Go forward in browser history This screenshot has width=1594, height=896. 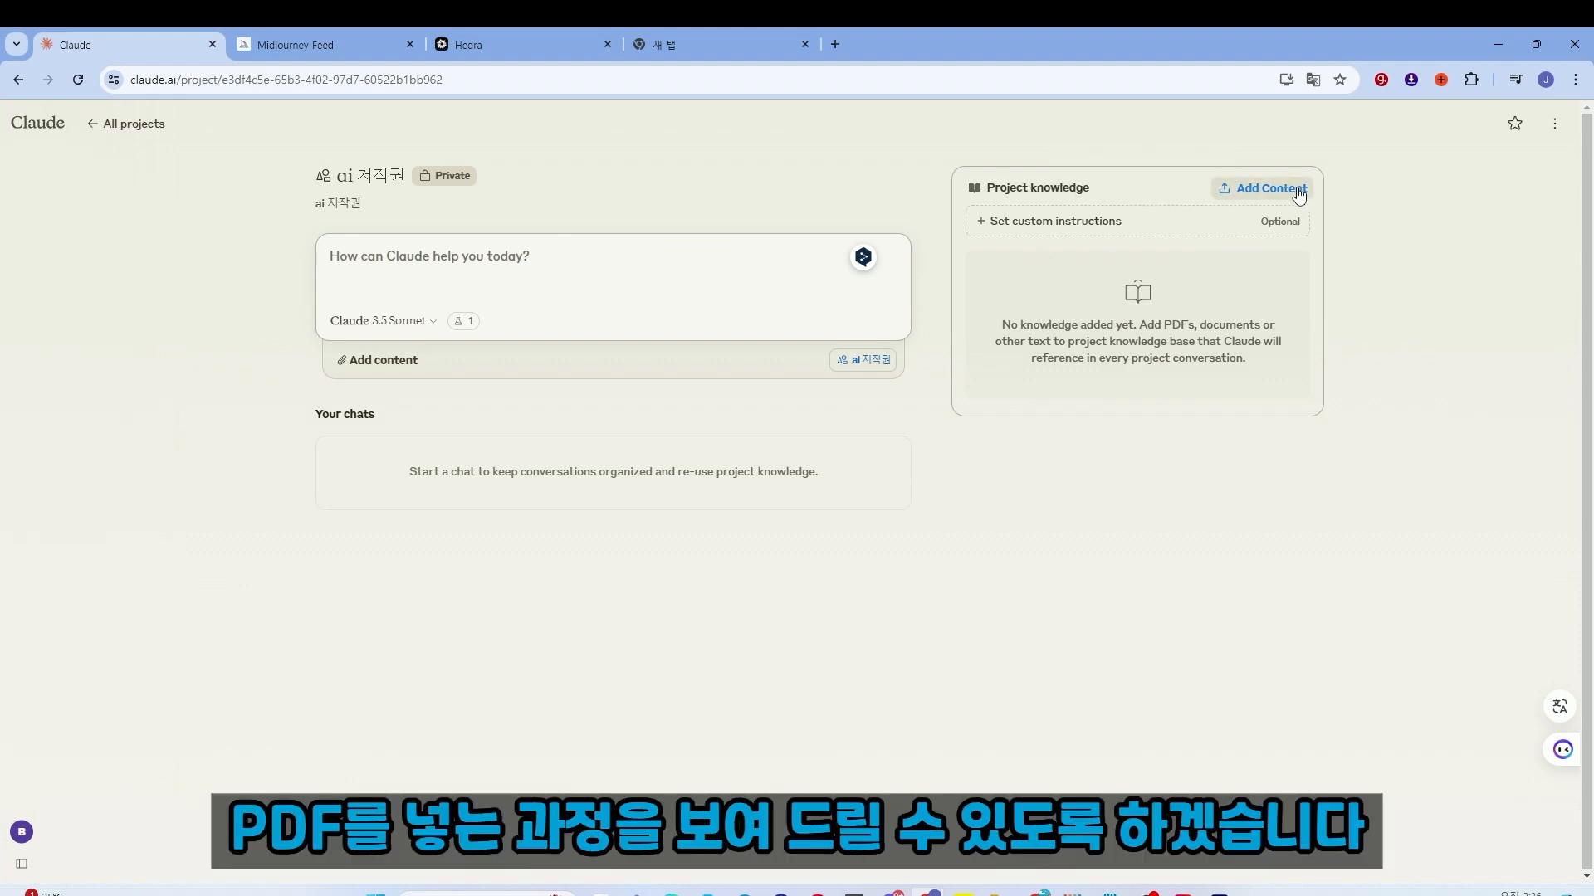[x=48, y=80]
